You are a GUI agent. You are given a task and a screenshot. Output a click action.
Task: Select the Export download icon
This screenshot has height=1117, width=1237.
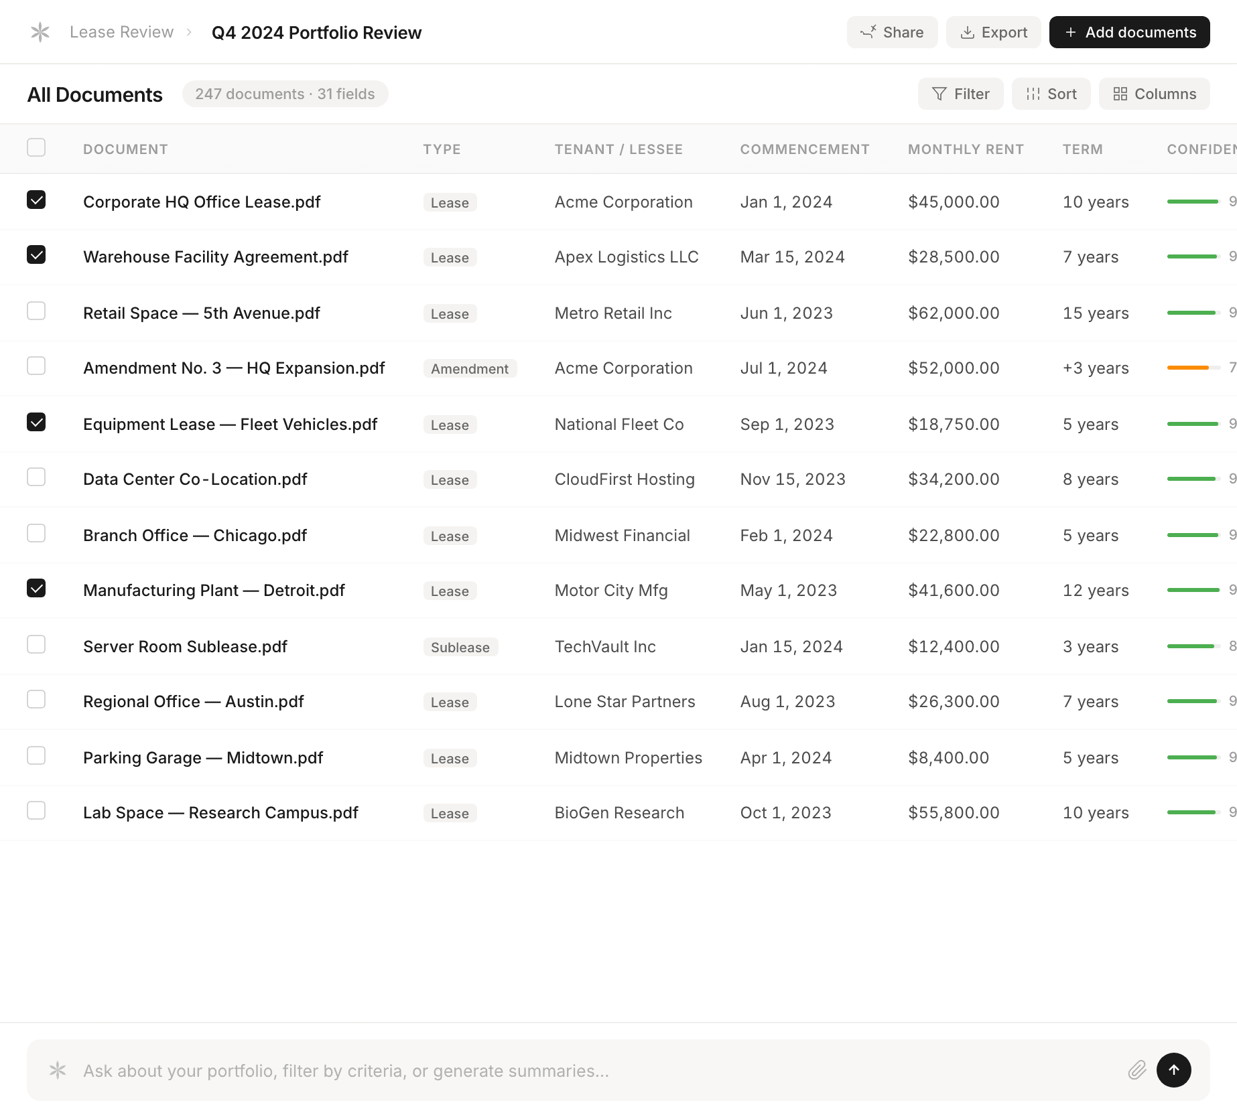pos(967,31)
